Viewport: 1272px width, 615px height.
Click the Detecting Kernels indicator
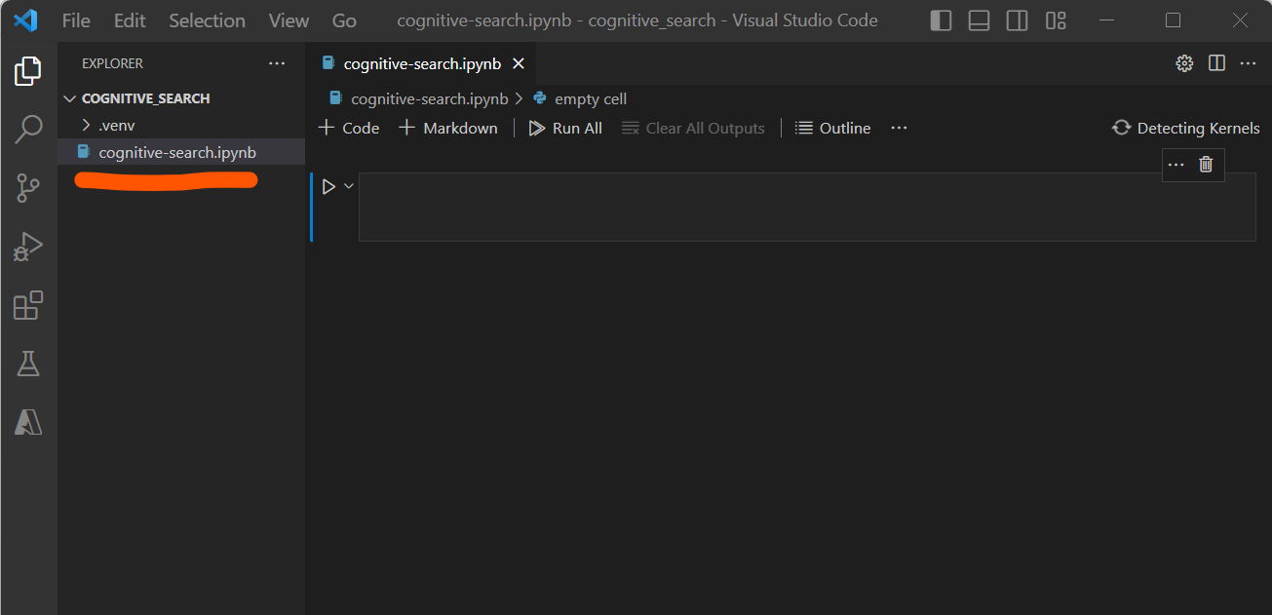tap(1186, 128)
